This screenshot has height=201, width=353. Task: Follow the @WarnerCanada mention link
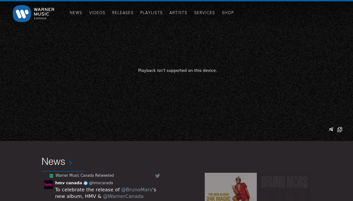coord(123,196)
